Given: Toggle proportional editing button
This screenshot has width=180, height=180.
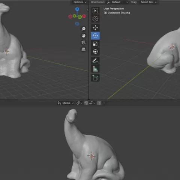Looking at the screenshot, I should pos(99,103).
